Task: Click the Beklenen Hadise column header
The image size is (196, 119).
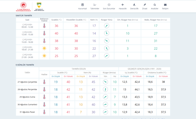Action: pos(44,20)
